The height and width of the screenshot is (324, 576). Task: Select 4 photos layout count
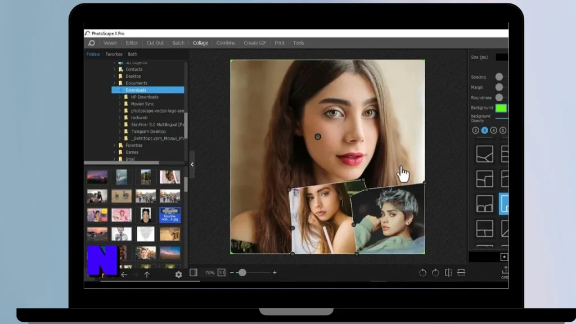[x=494, y=130]
